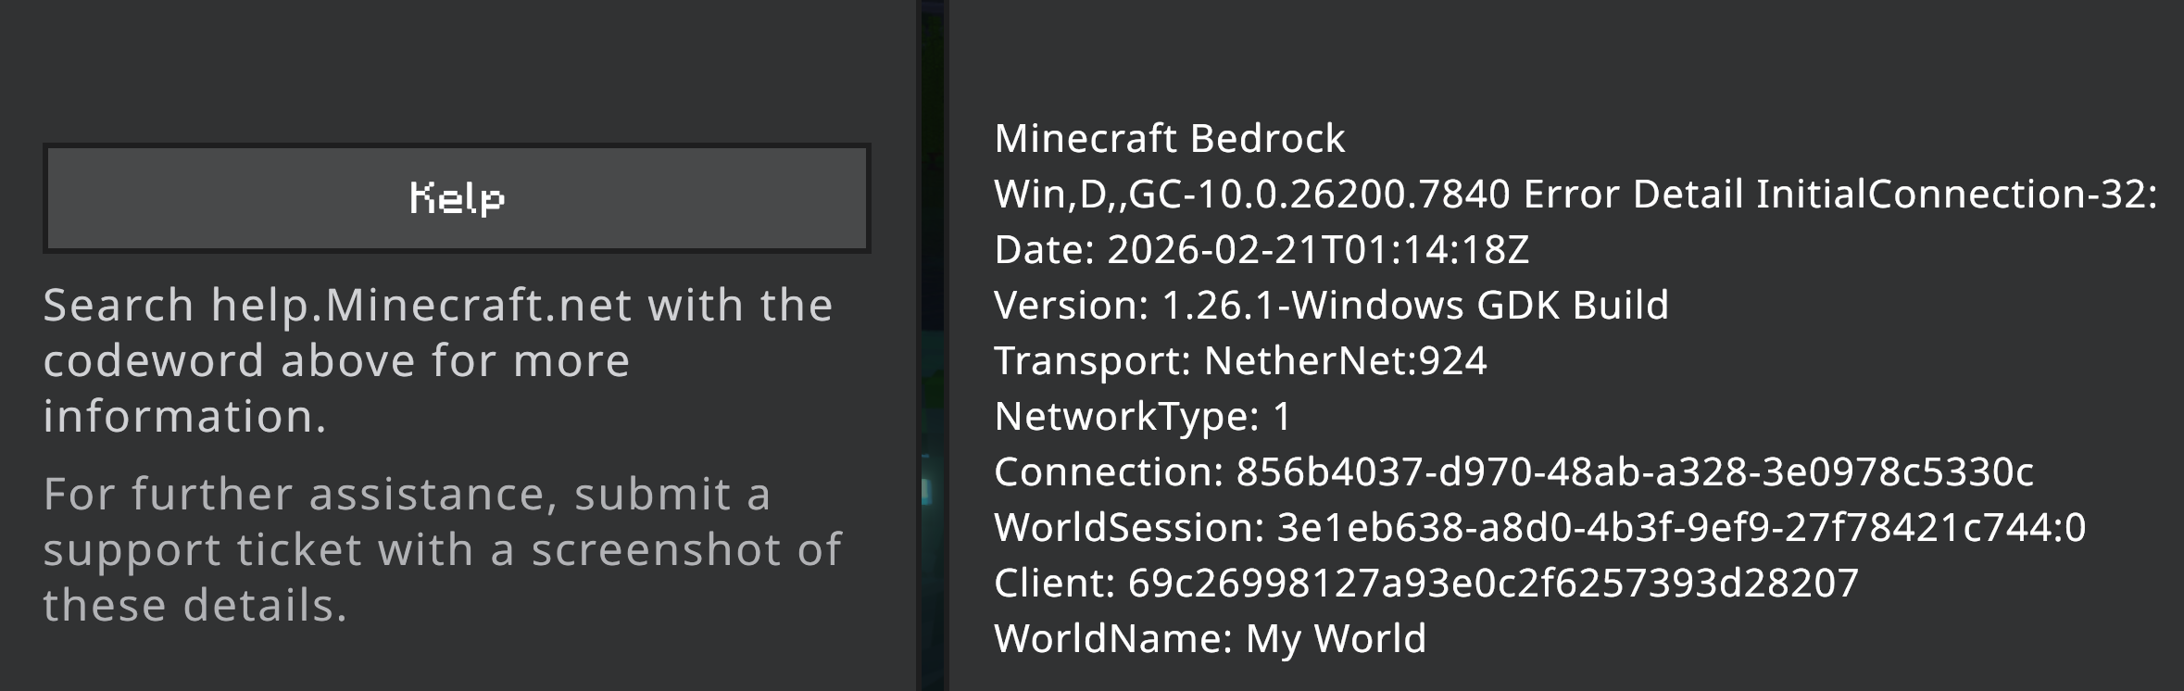The image size is (2184, 691).
Task: Click the 'Connection:' label
Action: coord(1109,472)
